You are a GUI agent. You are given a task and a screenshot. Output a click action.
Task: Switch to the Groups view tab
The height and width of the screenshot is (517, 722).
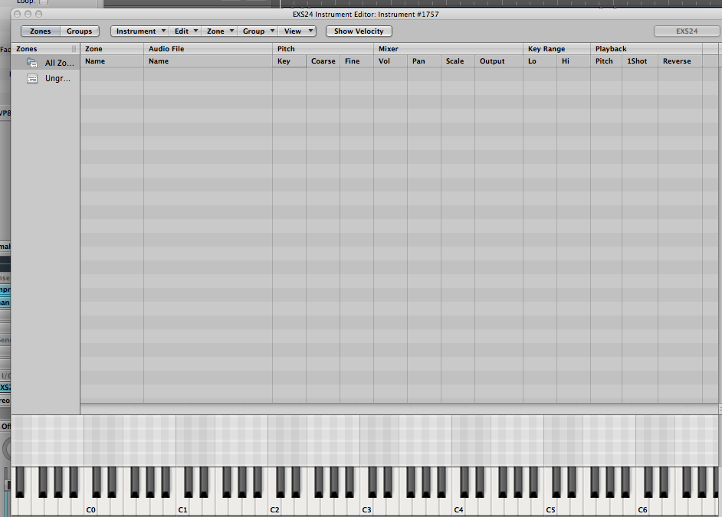tap(79, 31)
